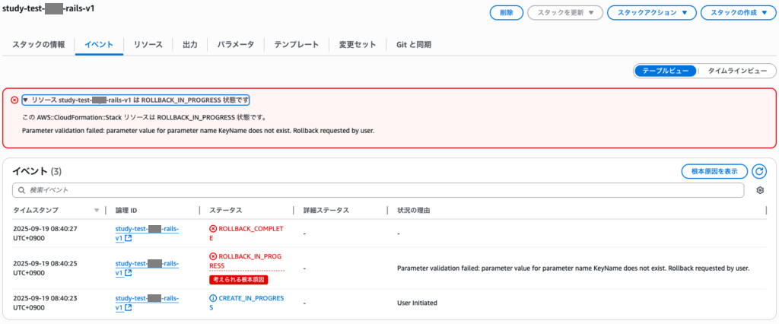The height and width of the screenshot is (324, 779).
Task: Click external link icon in ROLLBACK_COMPLETE row
Action: click(x=129, y=238)
